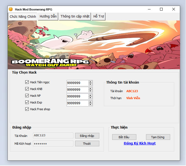The image size is (186, 166).
Task: Open the Thông tin cập nhật tab
Action: coord(75,16)
